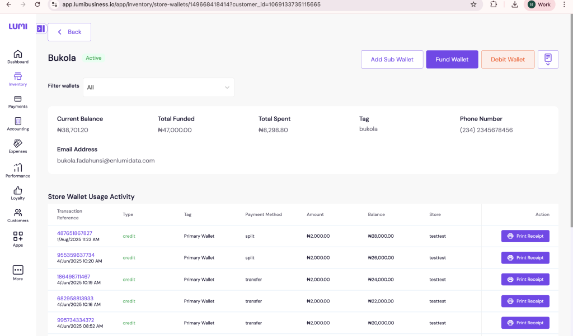573x336 pixels.
Task: Open the More menu in sidebar
Action: pyautogui.click(x=18, y=271)
